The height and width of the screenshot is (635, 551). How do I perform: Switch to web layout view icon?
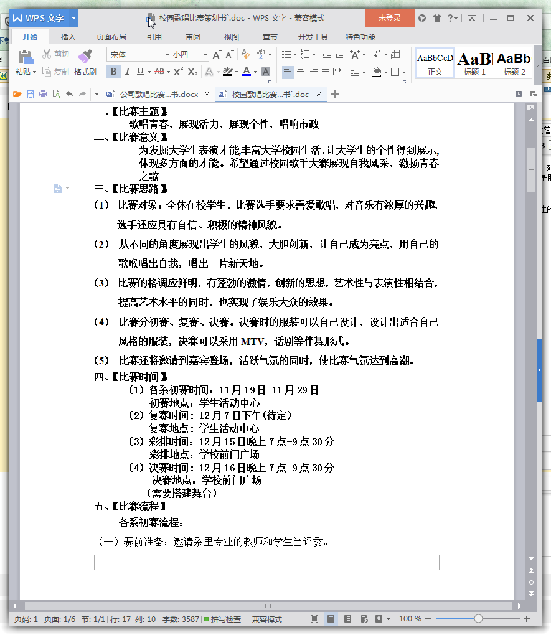364,619
